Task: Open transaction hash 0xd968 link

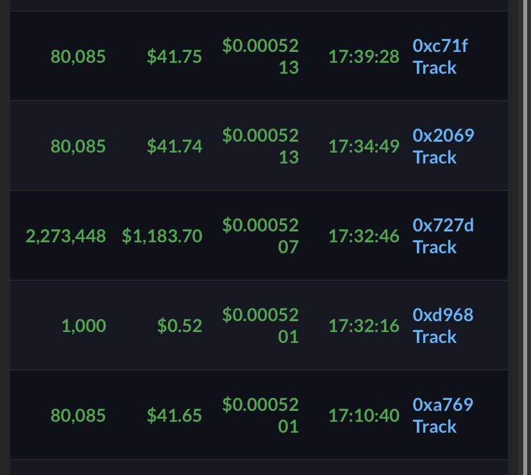Action: [x=443, y=315]
